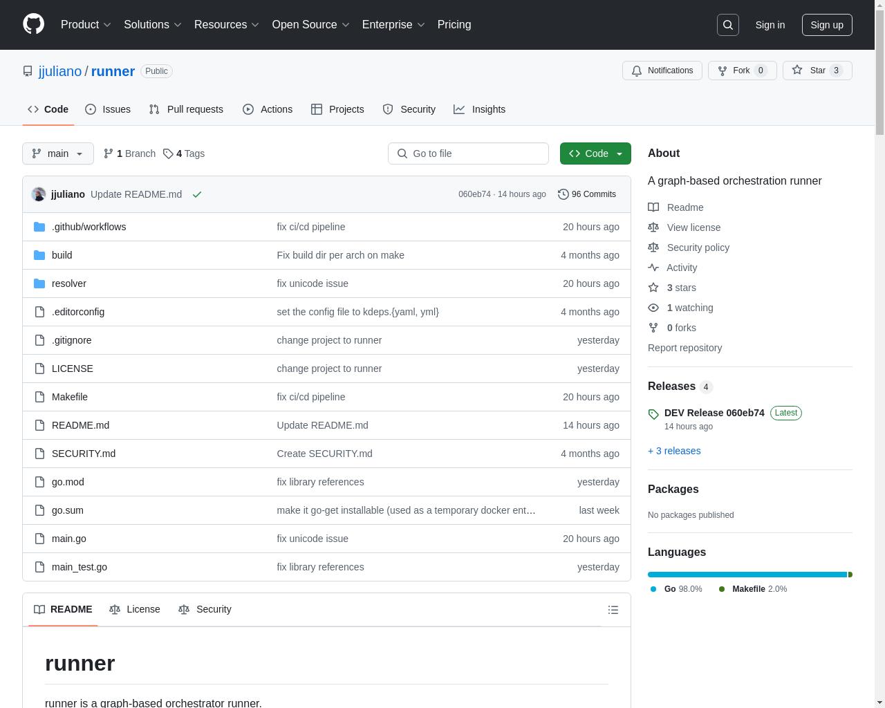Viewport: 885px width, 708px height.
Task: Expand the Enterprise menu
Action: pyautogui.click(x=394, y=25)
